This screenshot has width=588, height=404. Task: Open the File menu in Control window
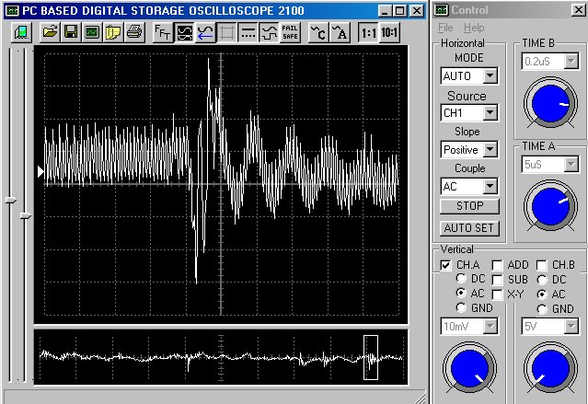[445, 28]
